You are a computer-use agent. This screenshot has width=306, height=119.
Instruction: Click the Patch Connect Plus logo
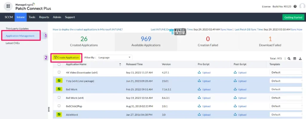click(33, 7)
